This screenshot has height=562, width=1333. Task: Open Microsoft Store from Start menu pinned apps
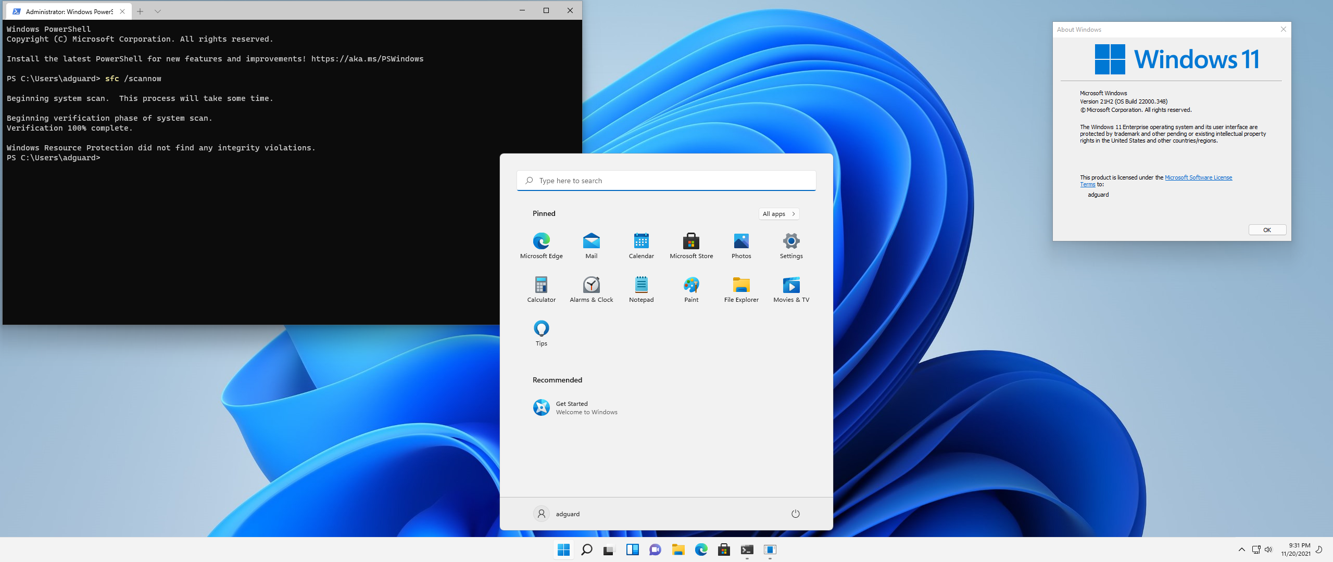tap(691, 245)
